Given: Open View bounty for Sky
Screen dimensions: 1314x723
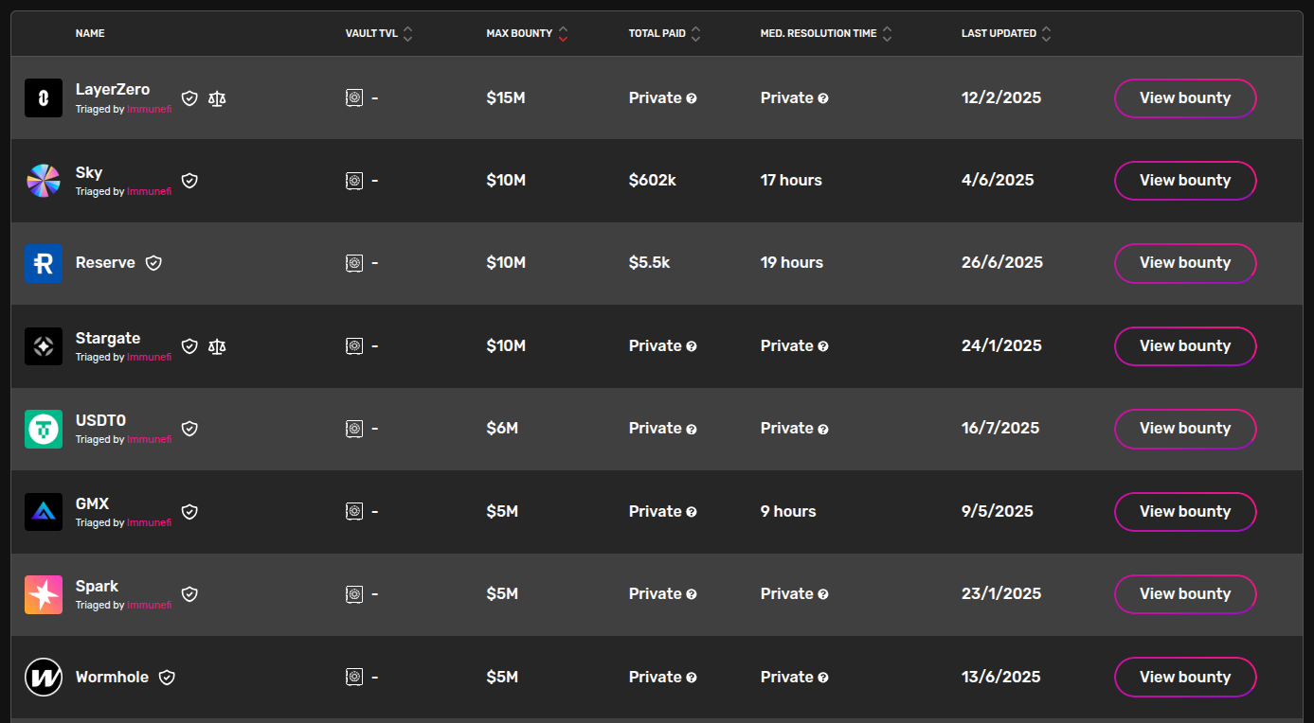Looking at the screenshot, I should pos(1185,180).
